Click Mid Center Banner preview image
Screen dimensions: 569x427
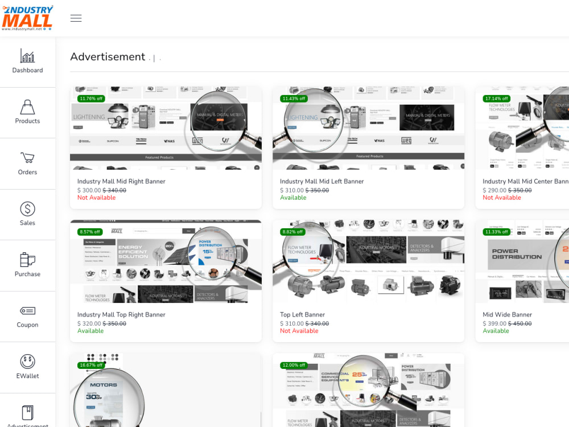[x=522, y=128]
